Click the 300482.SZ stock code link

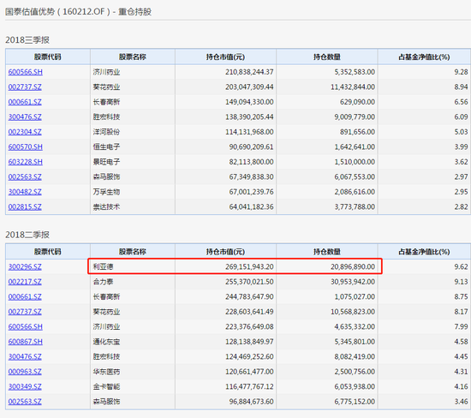25,192
